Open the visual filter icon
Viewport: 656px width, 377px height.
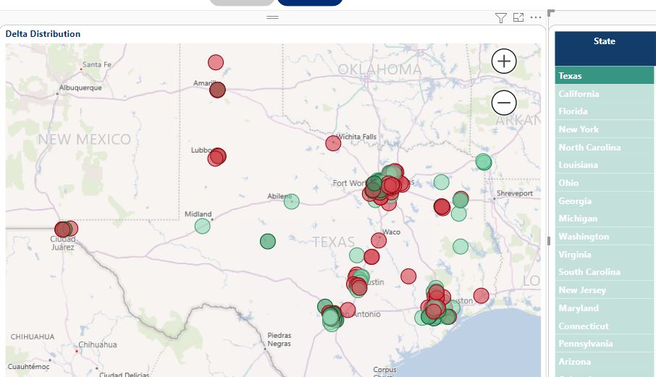click(501, 17)
